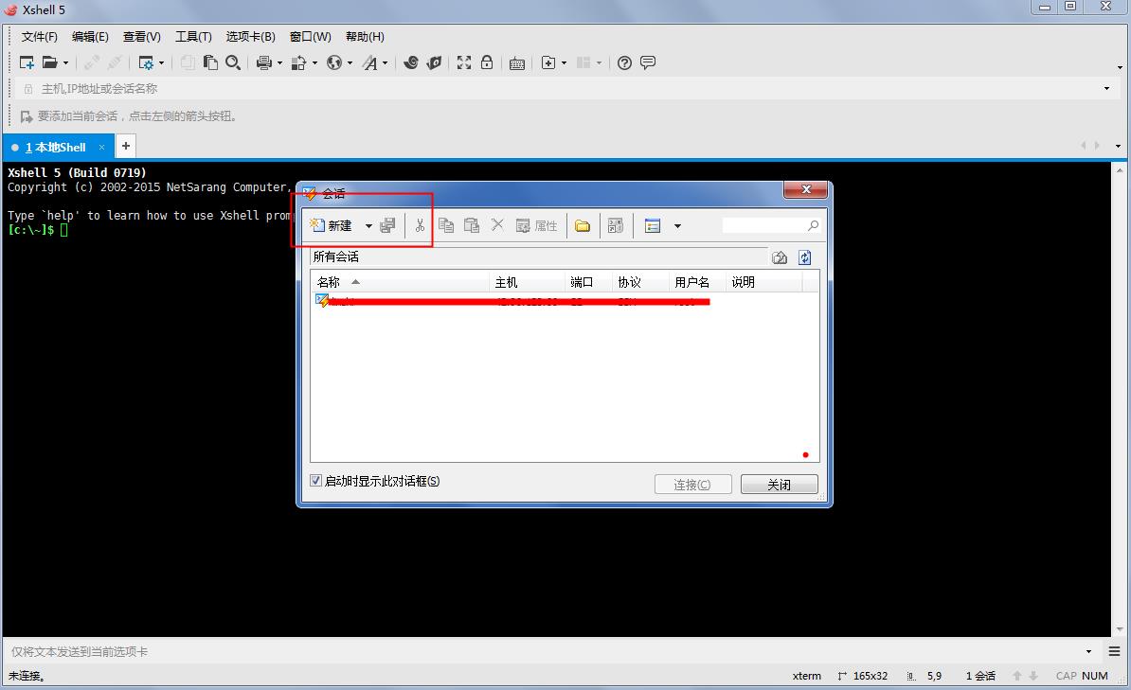Click the help question mark icon
This screenshot has width=1131, height=690.
[x=624, y=62]
